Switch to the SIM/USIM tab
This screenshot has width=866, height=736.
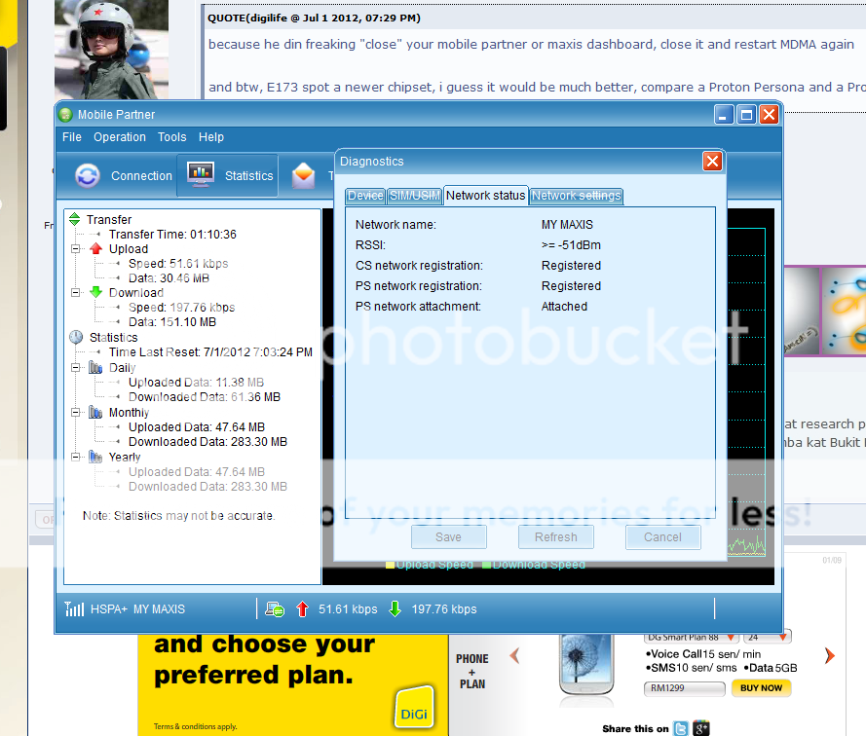[x=414, y=196]
